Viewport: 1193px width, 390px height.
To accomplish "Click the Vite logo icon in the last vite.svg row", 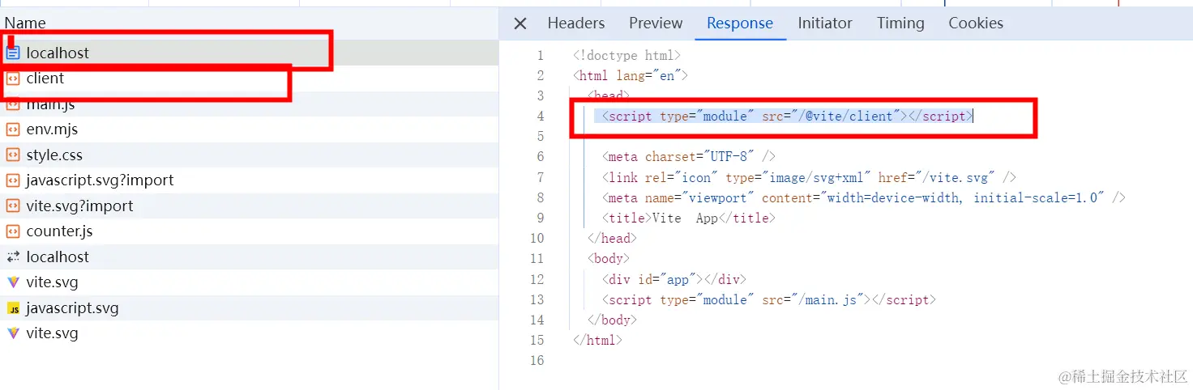I will (13, 333).
